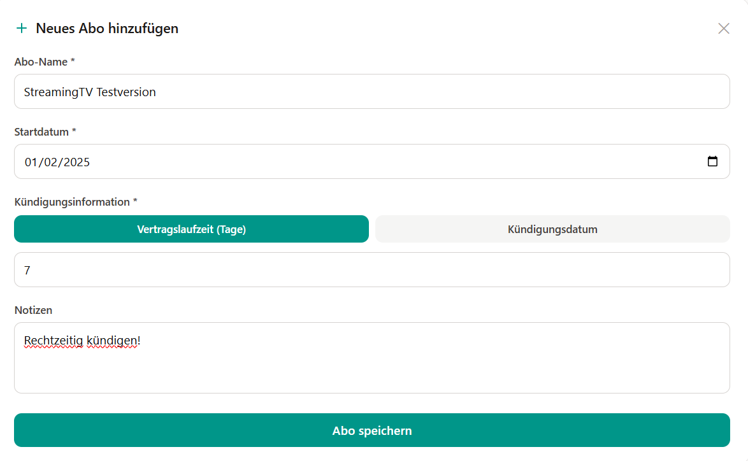The image size is (748, 461).
Task: Open the calendar picker for Startdatum
Action: coord(713,161)
